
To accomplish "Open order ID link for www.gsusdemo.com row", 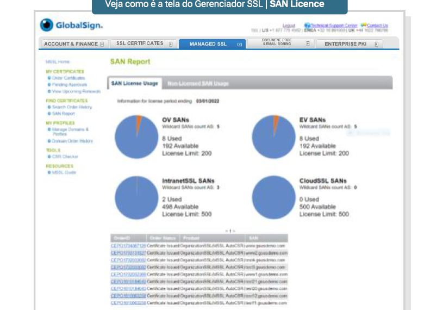I will [x=128, y=246].
